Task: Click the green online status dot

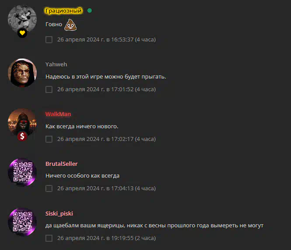Action: pos(90,10)
